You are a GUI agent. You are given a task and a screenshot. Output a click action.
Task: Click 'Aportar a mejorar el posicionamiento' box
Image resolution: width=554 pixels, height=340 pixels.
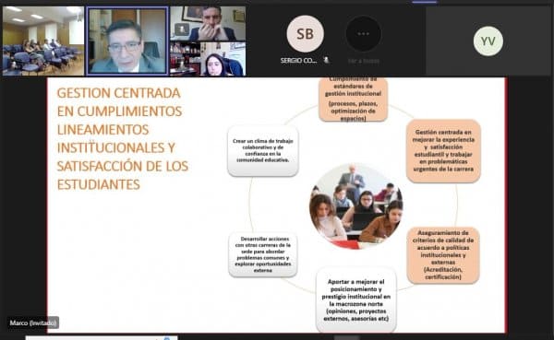pos(356,299)
